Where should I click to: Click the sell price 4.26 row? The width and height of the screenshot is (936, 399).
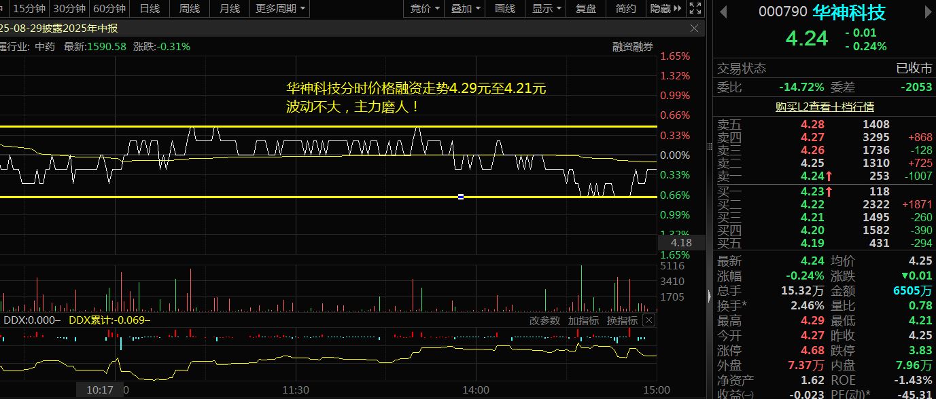[x=812, y=150]
